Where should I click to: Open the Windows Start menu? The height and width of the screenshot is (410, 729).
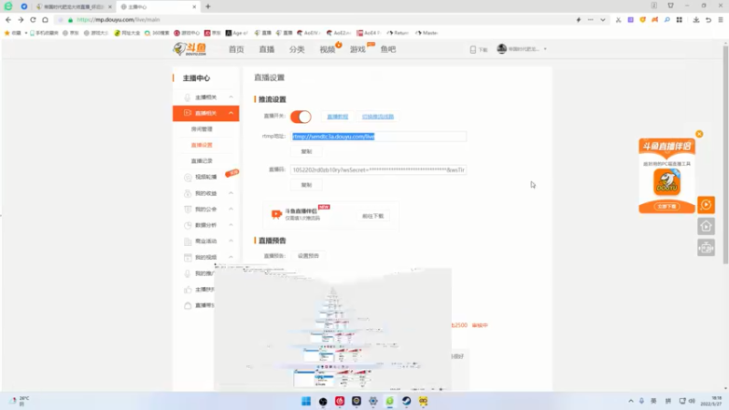(306, 401)
